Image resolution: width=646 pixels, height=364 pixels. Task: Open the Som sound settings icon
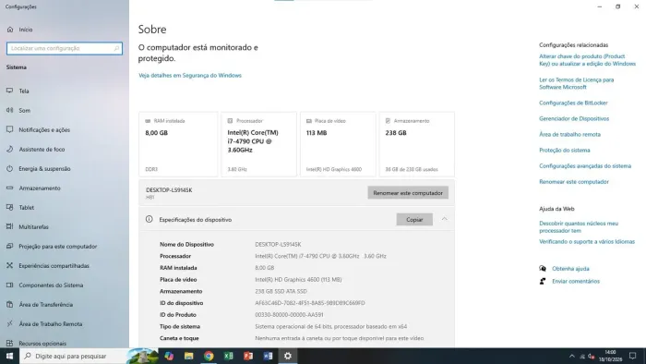pyautogui.click(x=10, y=110)
